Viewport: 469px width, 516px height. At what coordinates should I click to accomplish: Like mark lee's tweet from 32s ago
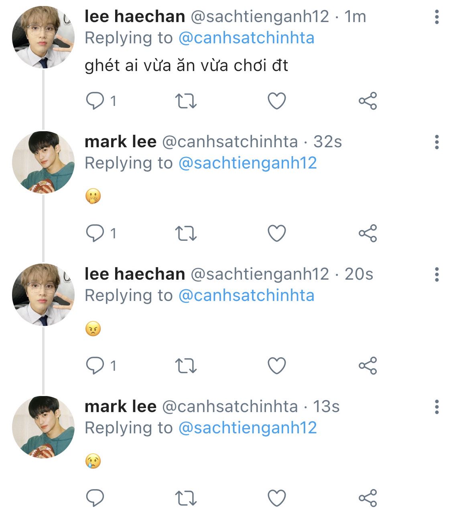tap(277, 233)
